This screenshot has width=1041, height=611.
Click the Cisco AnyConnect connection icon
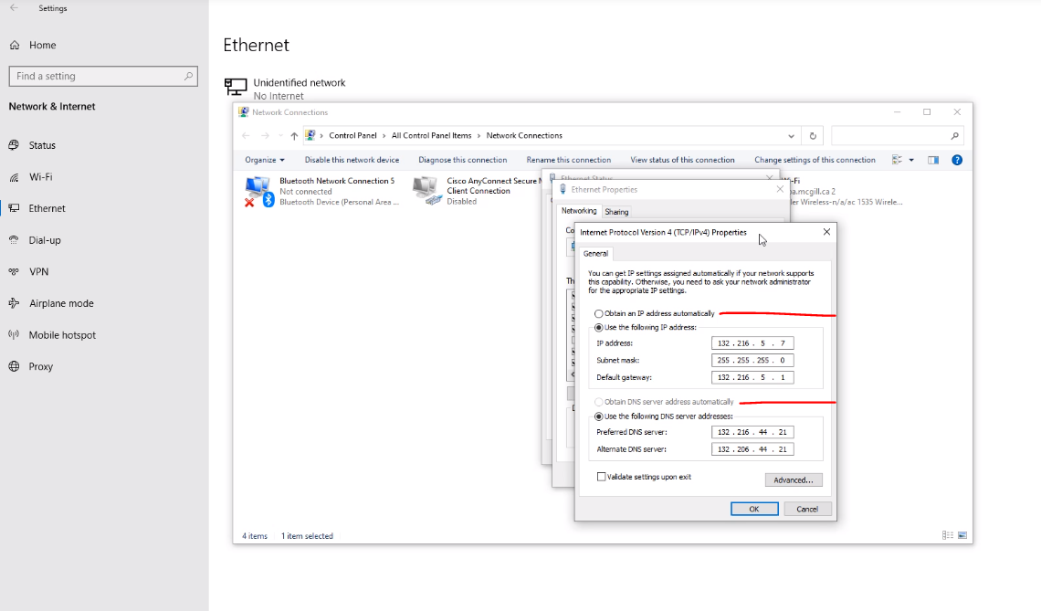[426, 189]
